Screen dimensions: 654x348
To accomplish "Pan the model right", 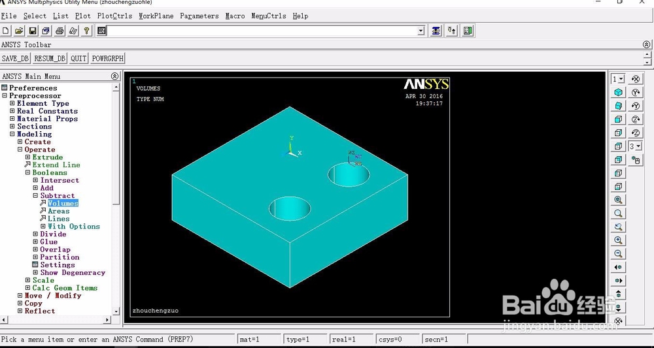I will [x=618, y=281].
